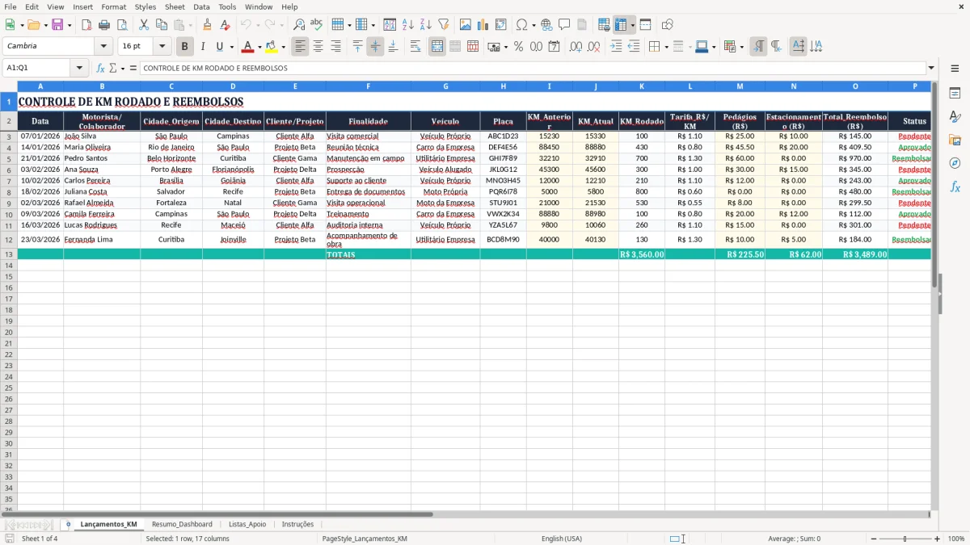Open the font size dropdown
This screenshot has height=545, width=970.
click(162, 47)
